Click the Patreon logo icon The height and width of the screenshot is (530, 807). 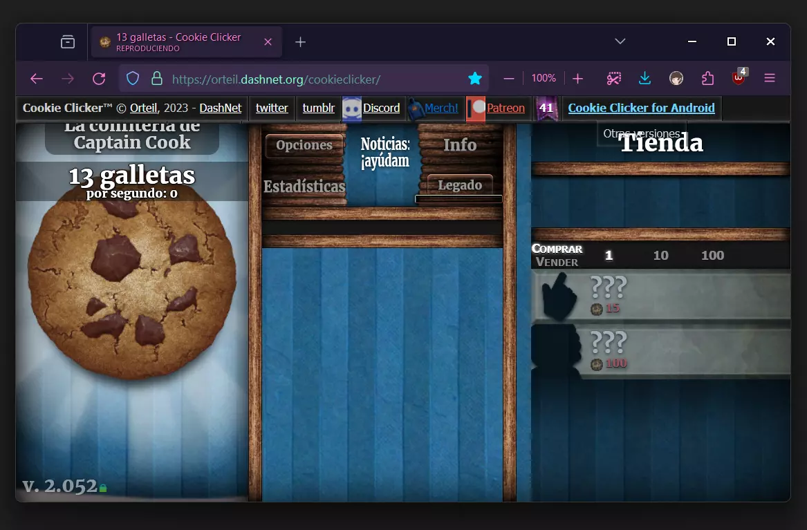click(x=476, y=108)
